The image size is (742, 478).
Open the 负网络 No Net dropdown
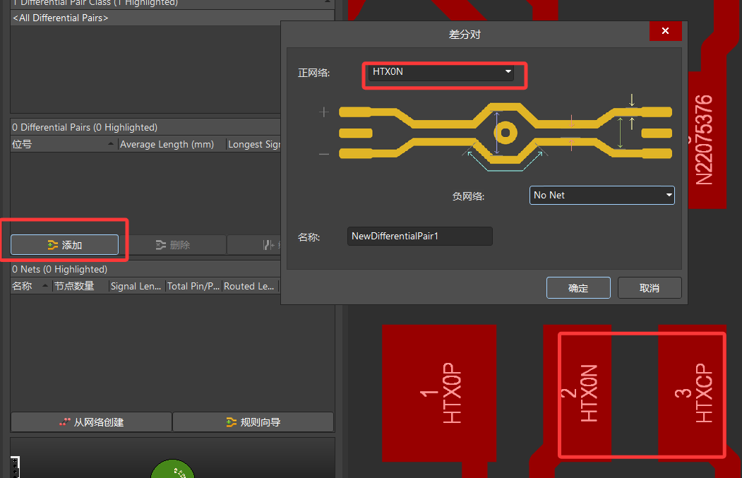602,195
